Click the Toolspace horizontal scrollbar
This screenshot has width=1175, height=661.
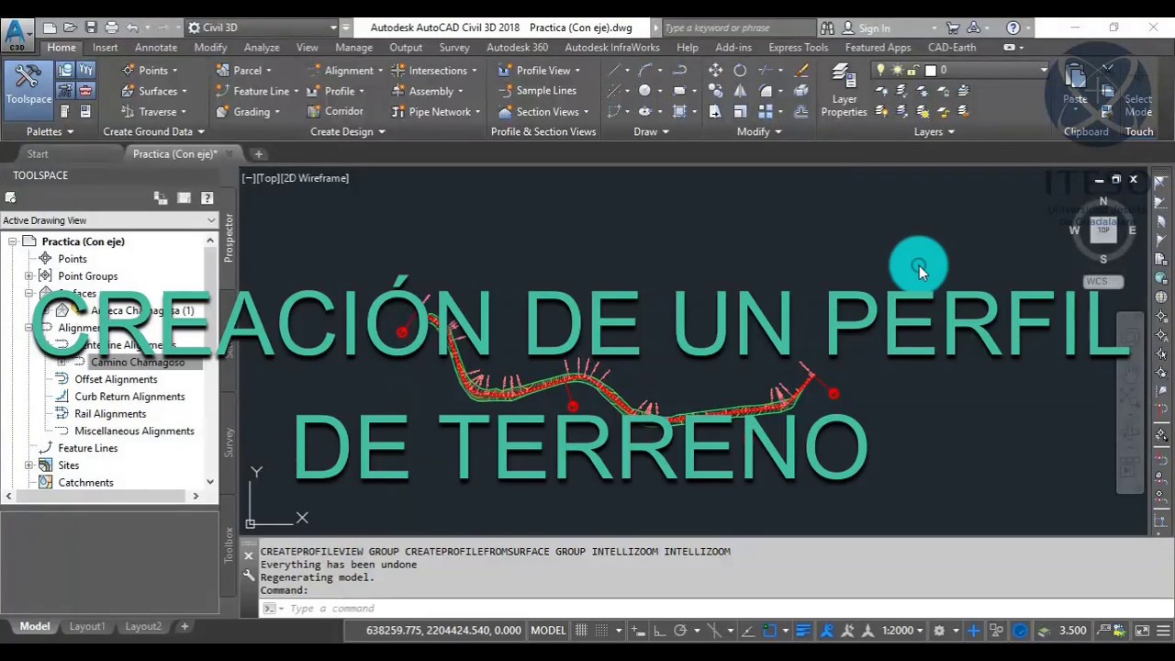(101, 496)
